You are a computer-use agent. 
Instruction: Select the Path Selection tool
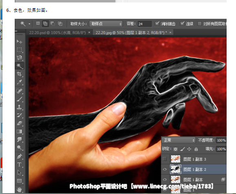(20, 173)
